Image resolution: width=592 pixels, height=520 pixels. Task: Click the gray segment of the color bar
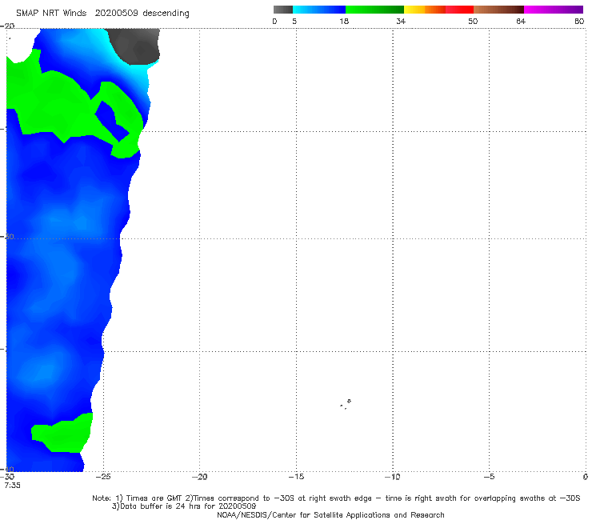click(x=282, y=10)
